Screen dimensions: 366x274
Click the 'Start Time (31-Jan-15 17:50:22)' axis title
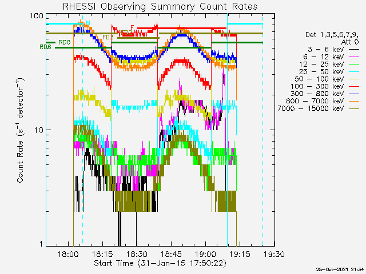coord(160,264)
